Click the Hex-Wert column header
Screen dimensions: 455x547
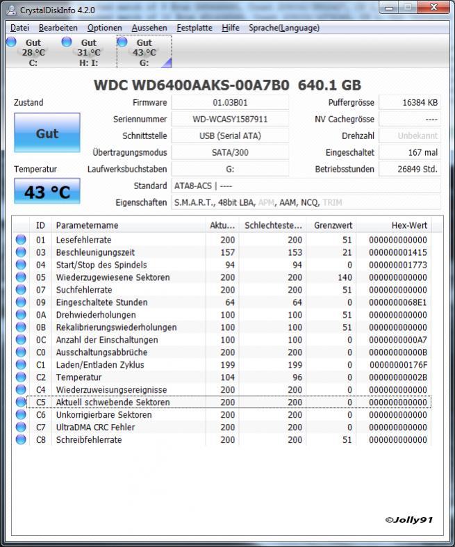[394, 225]
